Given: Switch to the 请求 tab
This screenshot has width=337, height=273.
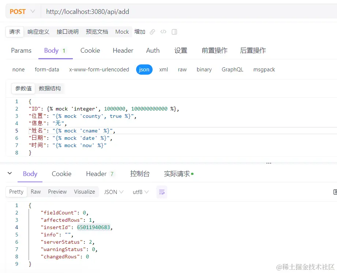Looking at the screenshot, I should pyautogui.click(x=15, y=32).
